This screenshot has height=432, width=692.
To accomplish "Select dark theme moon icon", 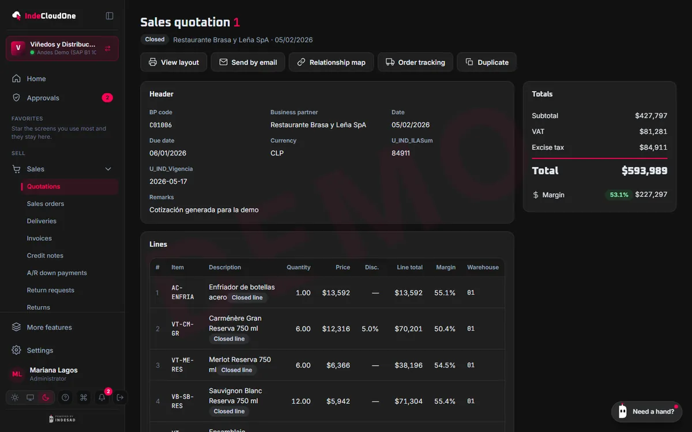I will (x=46, y=397).
